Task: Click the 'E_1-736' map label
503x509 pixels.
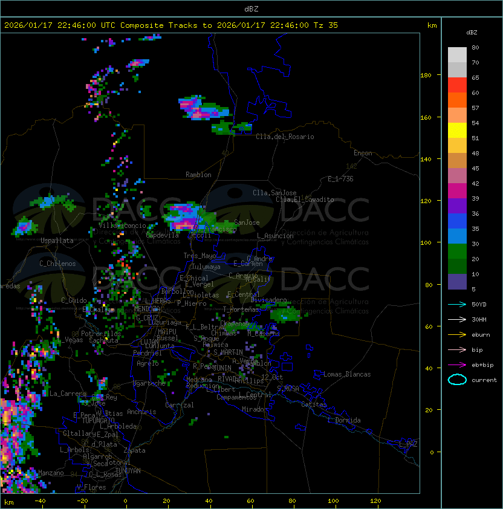Action: [x=340, y=179]
